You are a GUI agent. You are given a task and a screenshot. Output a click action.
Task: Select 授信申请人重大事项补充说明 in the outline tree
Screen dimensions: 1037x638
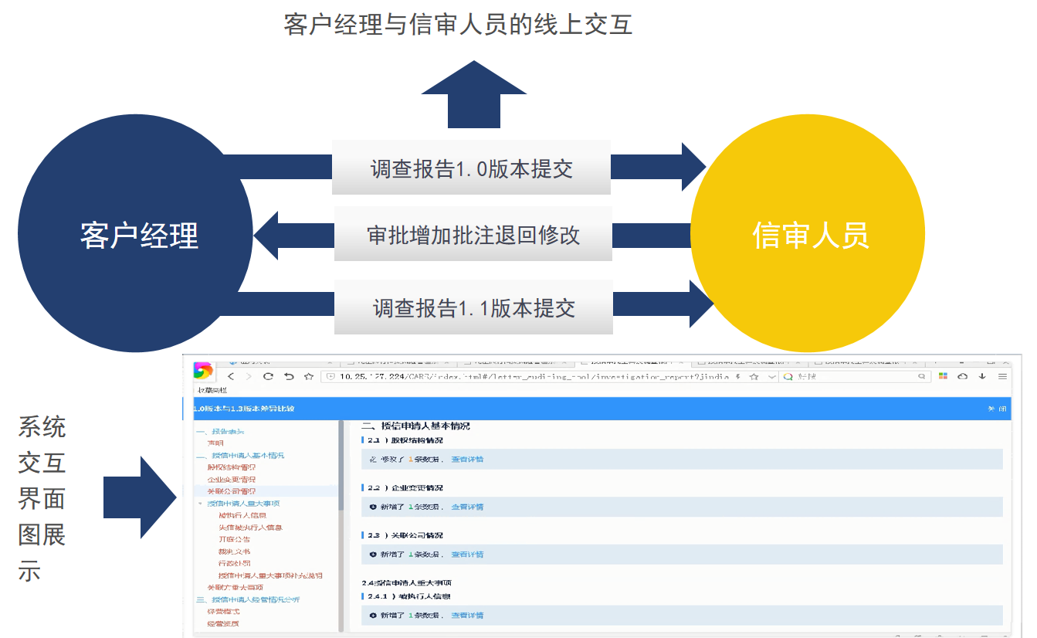pyautogui.click(x=270, y=575)
